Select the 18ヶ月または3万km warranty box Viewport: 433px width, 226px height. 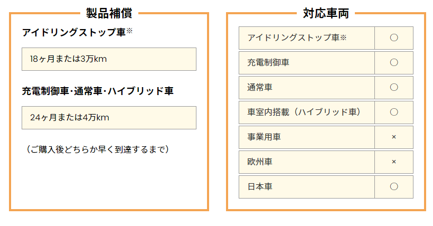(x=109, y=59)
